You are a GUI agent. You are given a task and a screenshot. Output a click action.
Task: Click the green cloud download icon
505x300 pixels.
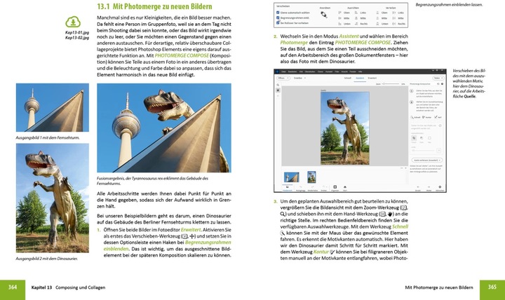(x=73, y=22)
